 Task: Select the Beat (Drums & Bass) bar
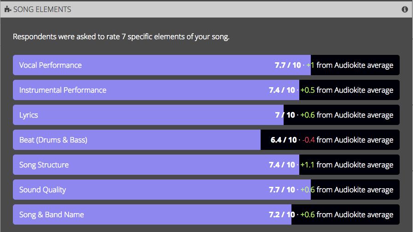206,140
